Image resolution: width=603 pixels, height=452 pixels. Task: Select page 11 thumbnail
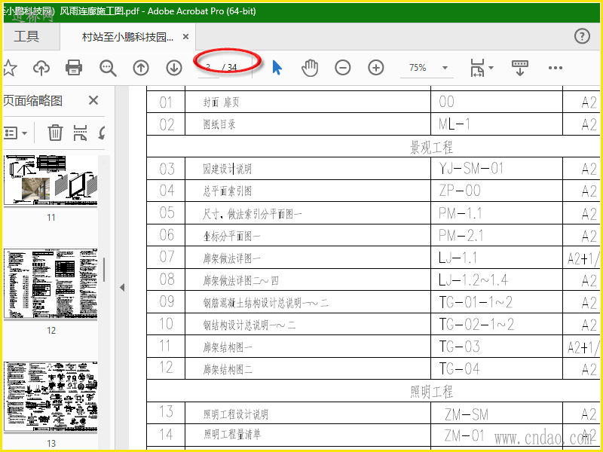pyautogui.click(x=51, y=181)
